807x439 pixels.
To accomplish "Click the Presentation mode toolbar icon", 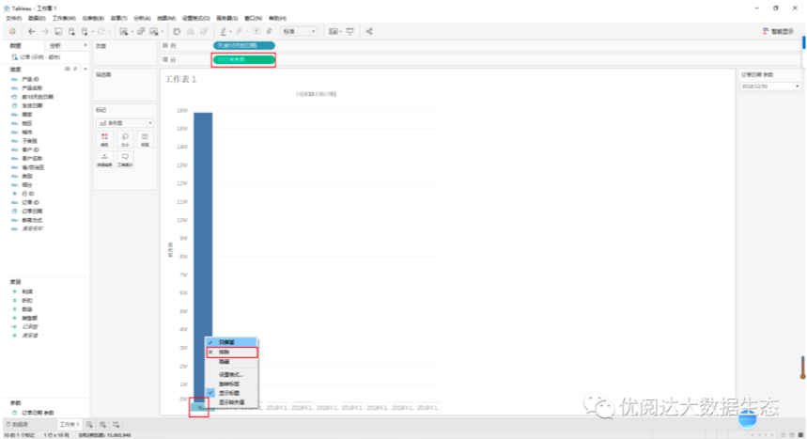I will coord(350,31).
